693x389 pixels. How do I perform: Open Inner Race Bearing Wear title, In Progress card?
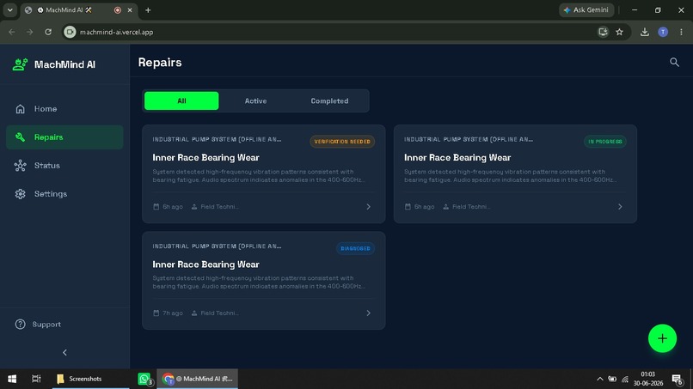click(457, 158)
